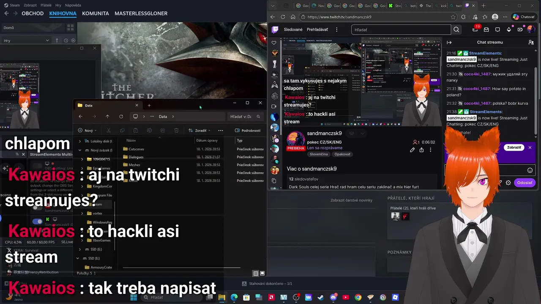541x304 pixels.
Task: Click the browser home button
Action: (293, 17)
